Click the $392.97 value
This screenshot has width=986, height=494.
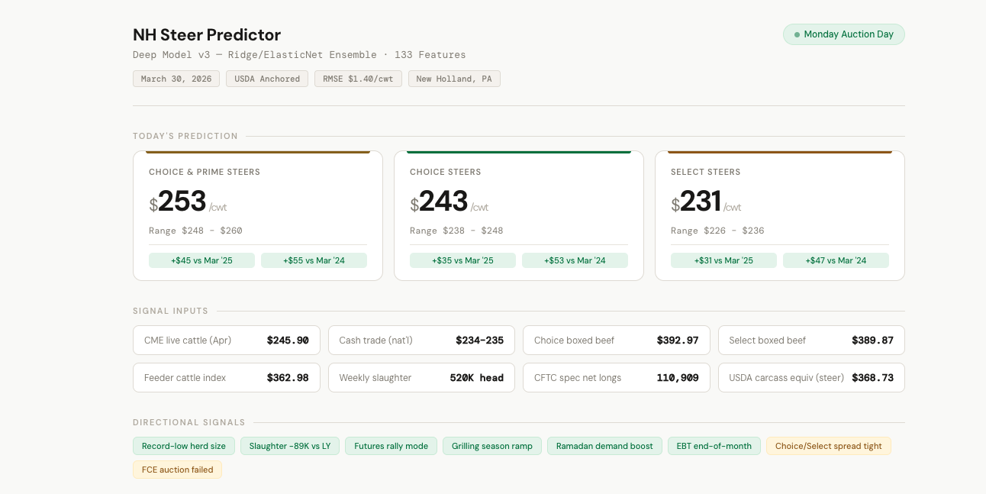tap(678, 341)
